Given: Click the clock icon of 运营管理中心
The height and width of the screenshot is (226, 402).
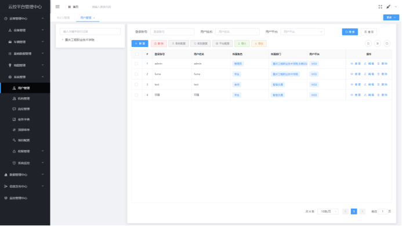Looking at the screenshot, I should tap(6, 19).
